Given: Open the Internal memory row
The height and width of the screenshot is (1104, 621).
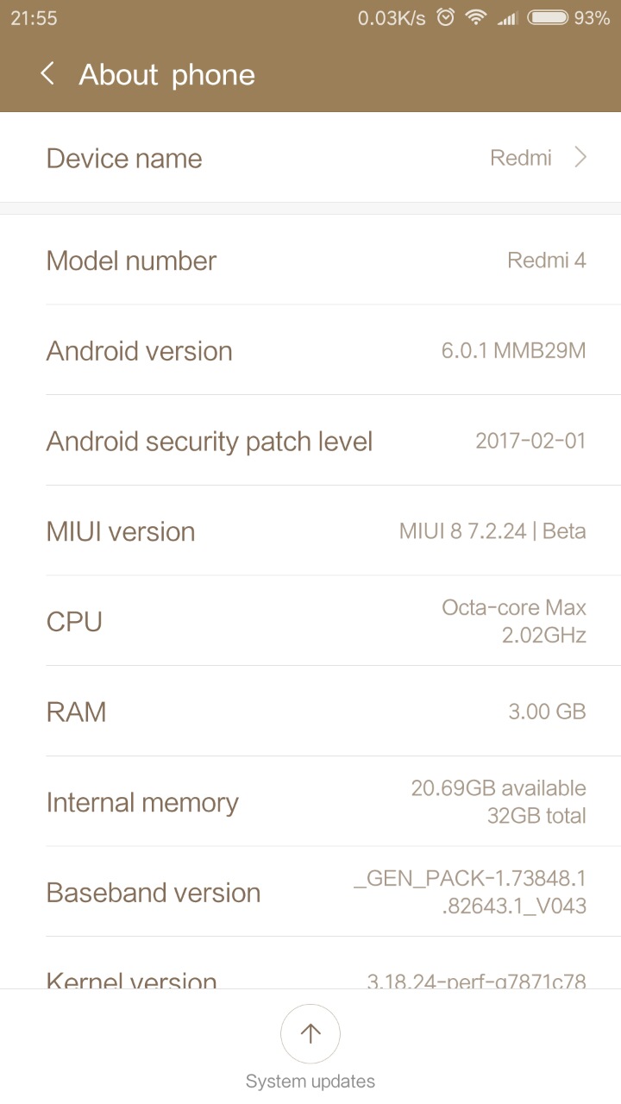Looking at the screenshot, I should pyautogui.click(x=310, y=802).
